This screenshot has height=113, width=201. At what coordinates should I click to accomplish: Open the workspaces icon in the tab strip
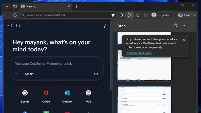click(15, 6)
